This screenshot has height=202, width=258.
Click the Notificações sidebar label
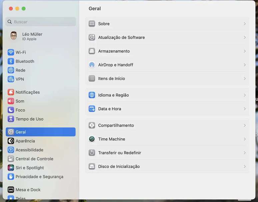pos(28,92)
